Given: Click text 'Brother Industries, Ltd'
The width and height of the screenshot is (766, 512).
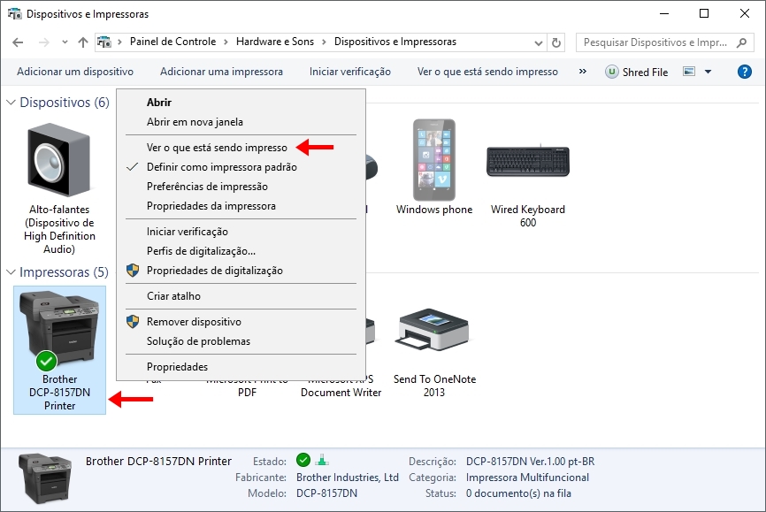Looking at the screenshot, I should 348,477.
